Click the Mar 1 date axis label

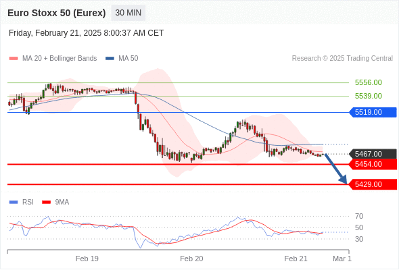point(342,259)
